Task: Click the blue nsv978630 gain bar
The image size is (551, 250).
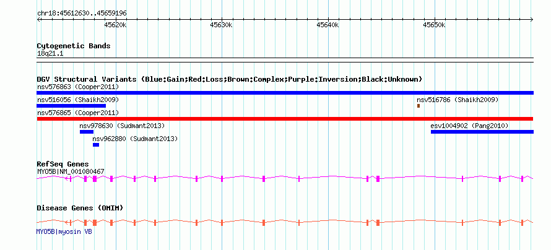Action: click(87, 132)
